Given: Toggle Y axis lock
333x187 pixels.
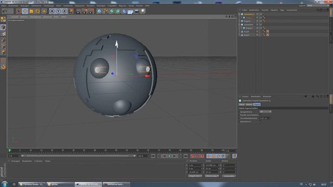Looking at the screenshot, I should 58,11.
